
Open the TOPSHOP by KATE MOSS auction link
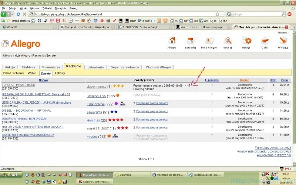point(18,85)
